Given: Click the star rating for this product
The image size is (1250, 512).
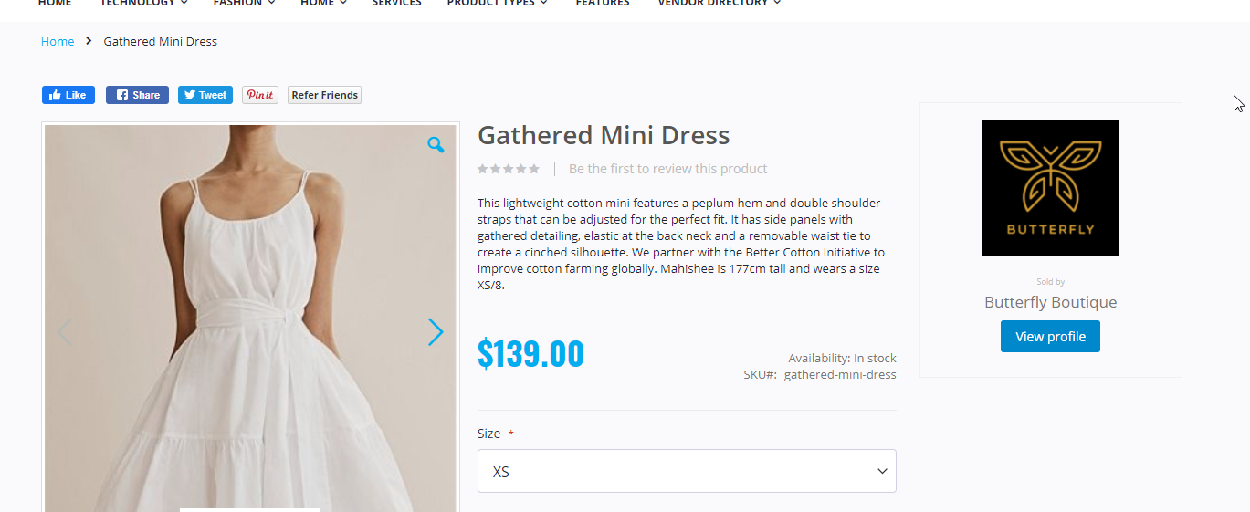Looking at the screenshot, I should pyautogui.click(x=509, y=169).
